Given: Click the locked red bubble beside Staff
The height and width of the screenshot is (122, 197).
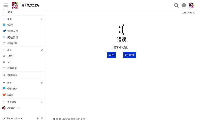Looking at the screenshot, I should click(x=4, y=94).
